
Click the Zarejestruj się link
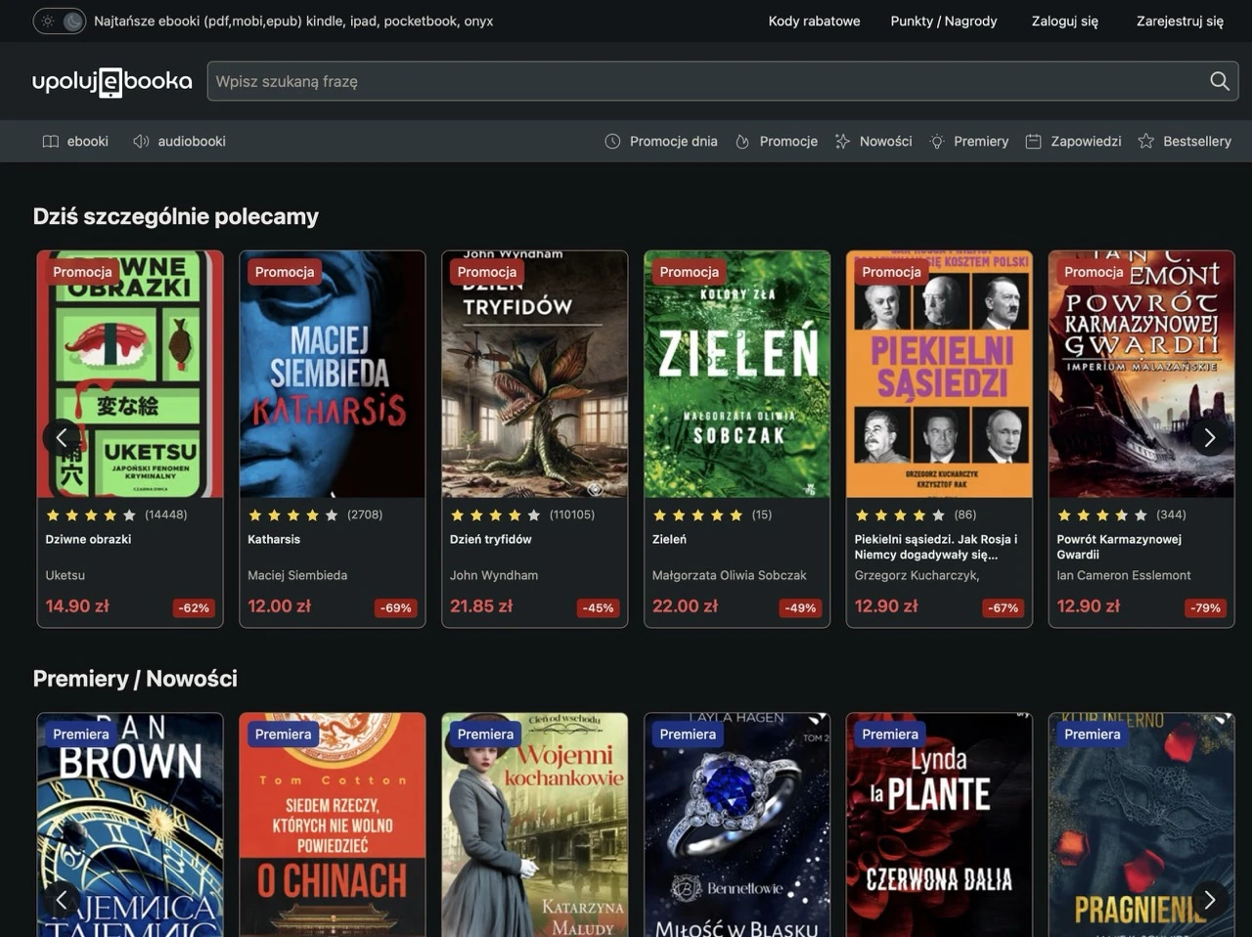click(x=1180, y=21)
